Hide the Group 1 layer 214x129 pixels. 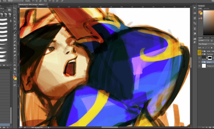click(x=199, y=62)
